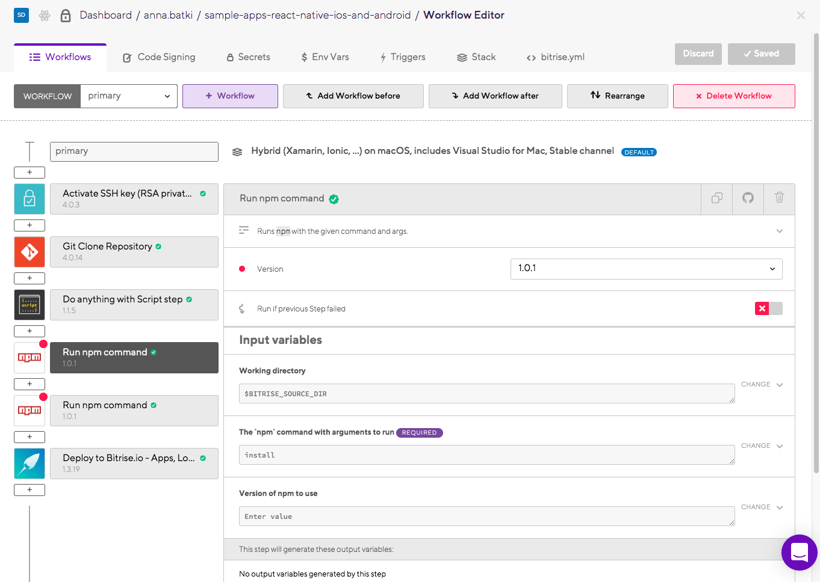This screenshot has width=820, height=582.
Task: Open the Triggers tab
Action: [403, 57]
